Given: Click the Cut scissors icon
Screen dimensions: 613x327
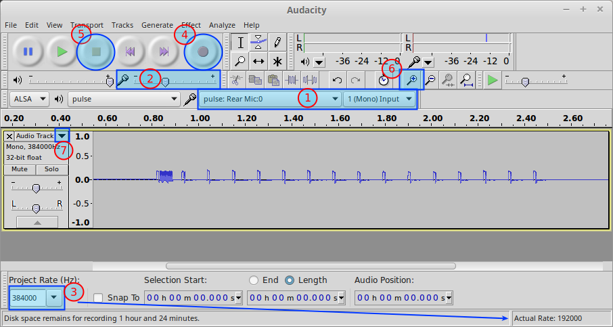Looking at the screenshot, I should point(235,80).
